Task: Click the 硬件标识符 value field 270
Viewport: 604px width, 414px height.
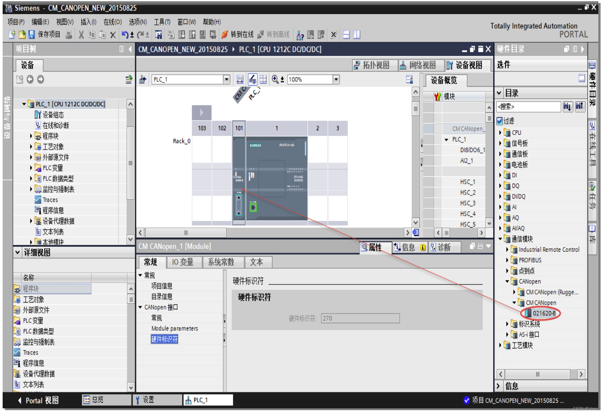Action: [360, 319]
